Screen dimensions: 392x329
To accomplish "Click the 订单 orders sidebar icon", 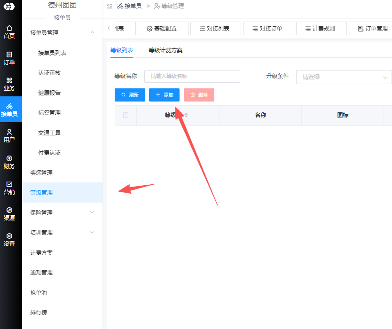I will (9, 58).
